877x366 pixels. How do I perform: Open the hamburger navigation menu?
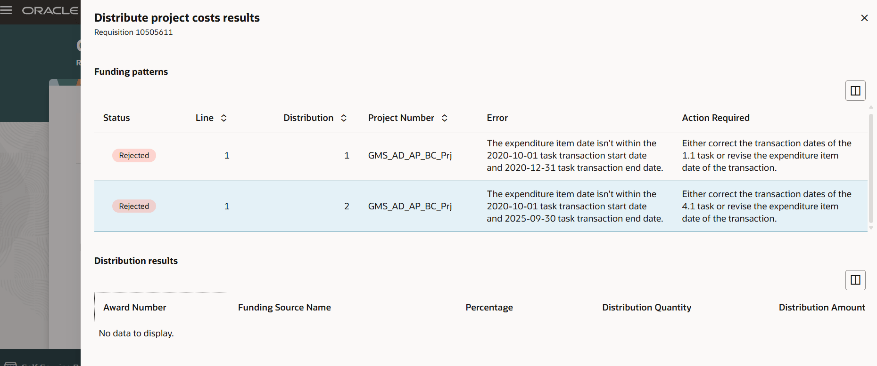pos(7,10)
